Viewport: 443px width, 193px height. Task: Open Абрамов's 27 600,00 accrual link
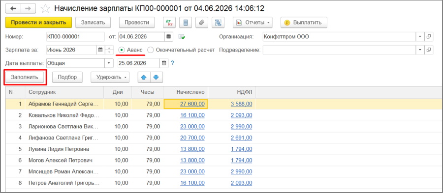[x=192, y=104]
